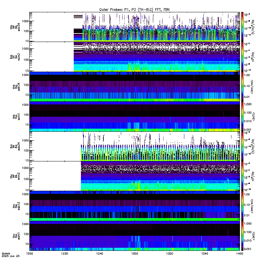The image size is (256, 273).
Task: Click the thc fff eac34 spectrogram panel
Action: click(134, 146)
